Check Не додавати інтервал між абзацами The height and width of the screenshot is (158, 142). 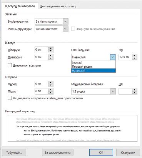point(10,98)
